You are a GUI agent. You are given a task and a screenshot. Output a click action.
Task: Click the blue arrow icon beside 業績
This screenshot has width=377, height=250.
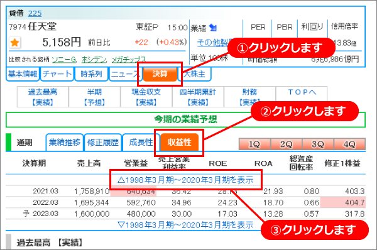point(213,28)
